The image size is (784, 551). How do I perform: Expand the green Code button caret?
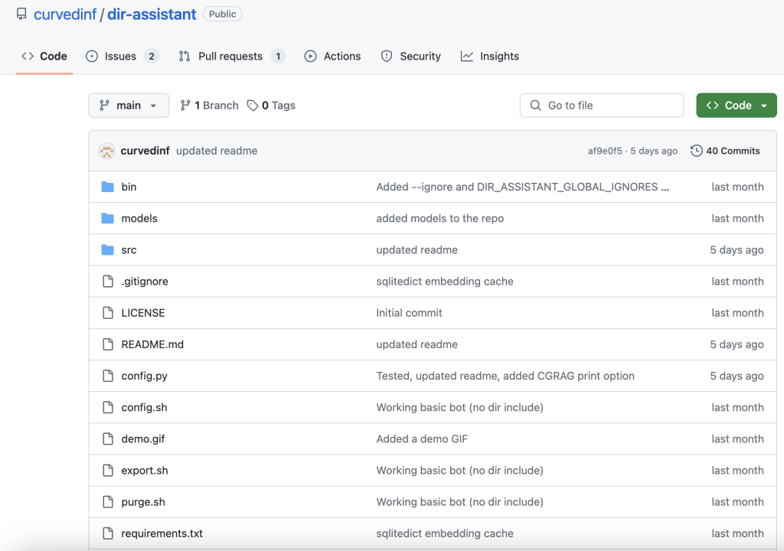click(x=764, y=106)
